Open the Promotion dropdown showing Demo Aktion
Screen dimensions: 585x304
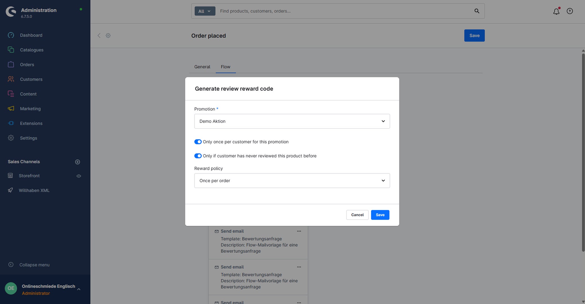click(292, 121)
